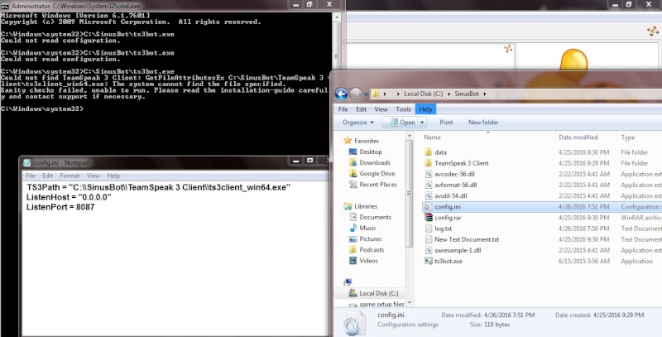Screen dimensions: 662x337
Task: Click the config.ini name in details pane
Action: click(391, 315)
